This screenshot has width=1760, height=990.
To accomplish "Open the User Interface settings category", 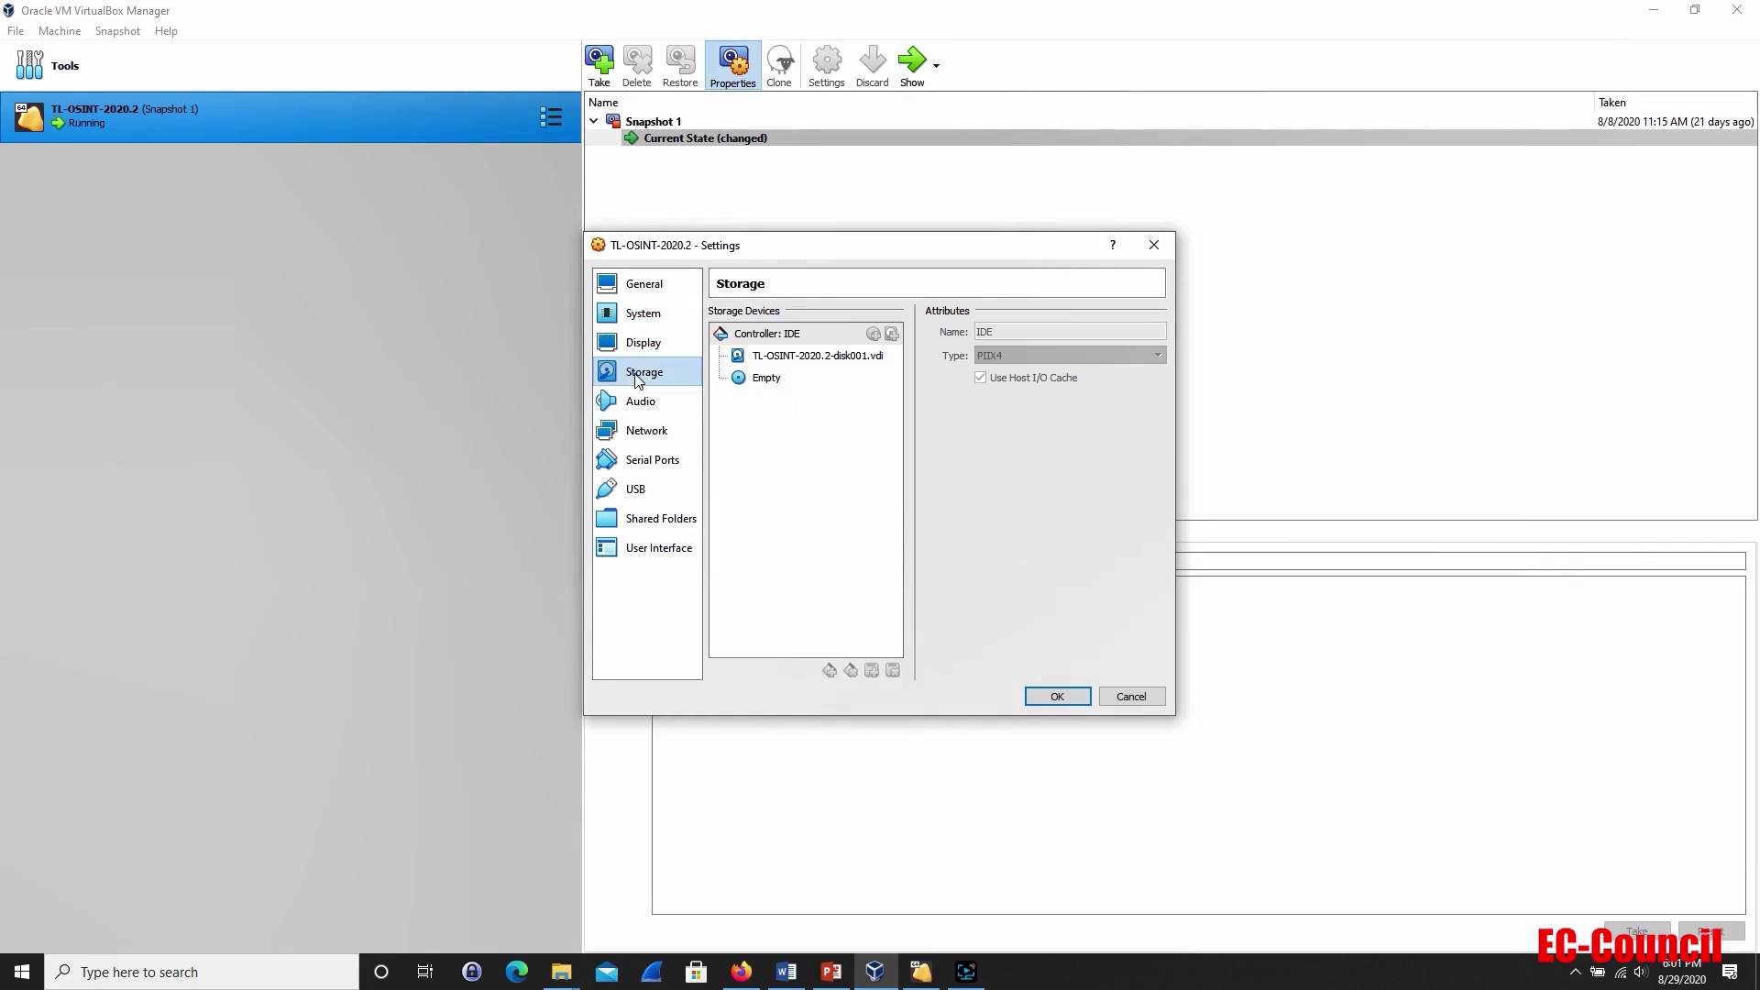I will tap(647, 548).
